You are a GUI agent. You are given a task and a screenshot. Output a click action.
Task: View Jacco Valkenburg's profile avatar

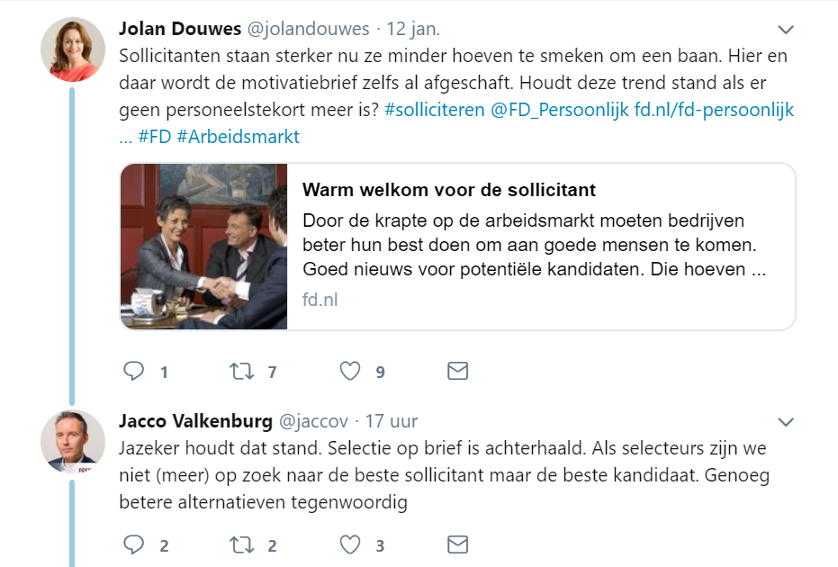73,441
